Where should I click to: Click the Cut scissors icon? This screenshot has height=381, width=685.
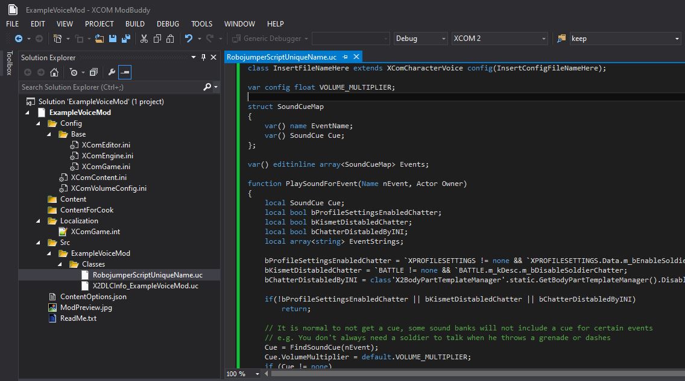pos(144,39)
